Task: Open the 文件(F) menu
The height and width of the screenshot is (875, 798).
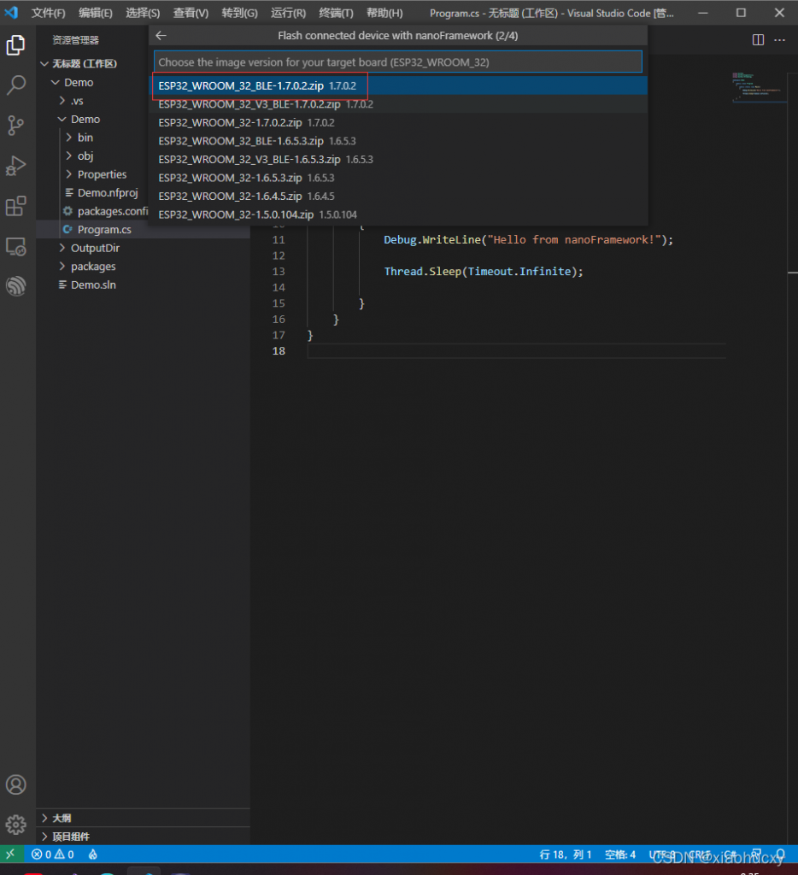Action: 48,13
